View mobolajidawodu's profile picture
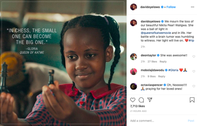This screenshot has height=126, width=197. click(x=133, y=71)
